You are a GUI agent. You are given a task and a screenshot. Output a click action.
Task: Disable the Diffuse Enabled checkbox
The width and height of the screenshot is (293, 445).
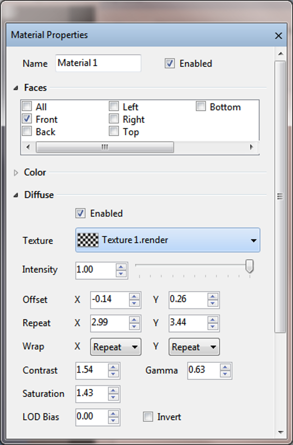coord(80,213)
